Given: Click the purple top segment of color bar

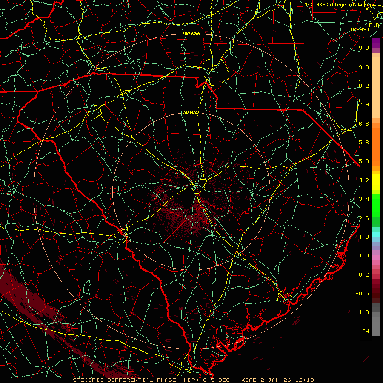Looking at the screenshot, I should (376, 43).
